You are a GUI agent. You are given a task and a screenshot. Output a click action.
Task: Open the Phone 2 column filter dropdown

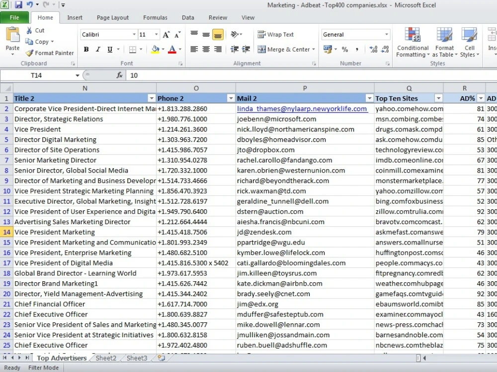pos(231,98)
